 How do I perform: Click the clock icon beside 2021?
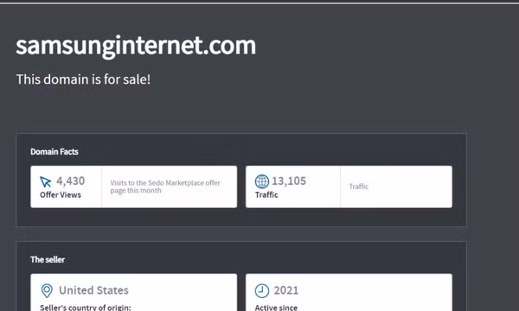[x=261, y=291]
